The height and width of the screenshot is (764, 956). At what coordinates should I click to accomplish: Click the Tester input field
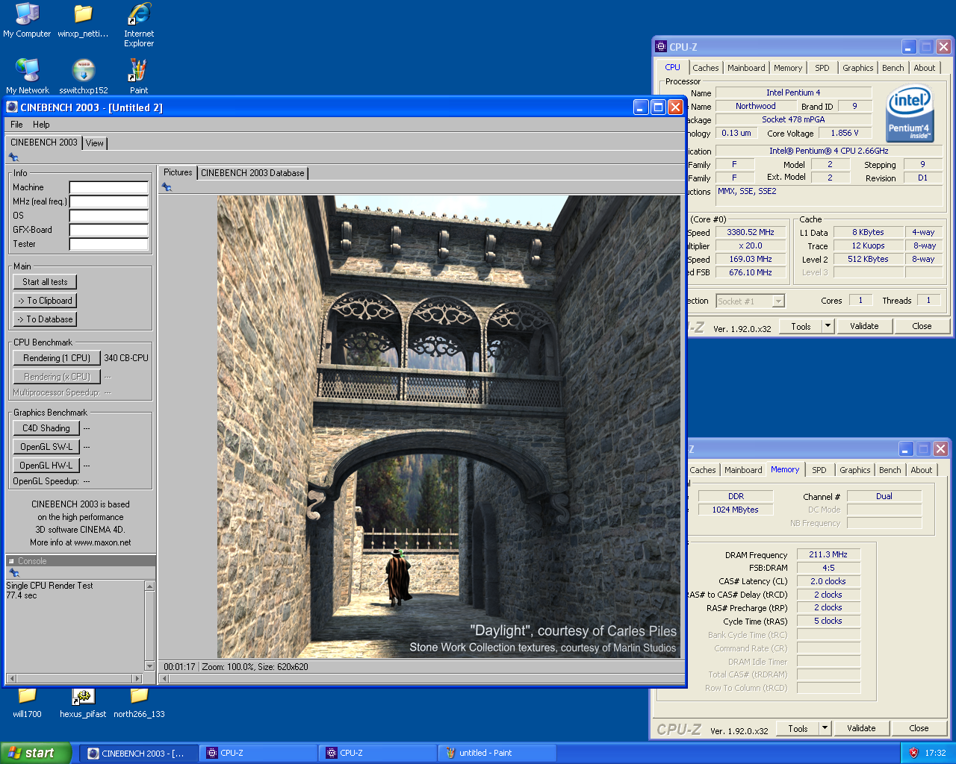point(109,244)
